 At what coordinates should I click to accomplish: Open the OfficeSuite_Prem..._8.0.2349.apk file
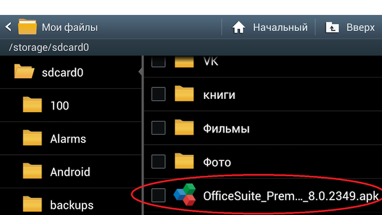(x=263, y=195)
